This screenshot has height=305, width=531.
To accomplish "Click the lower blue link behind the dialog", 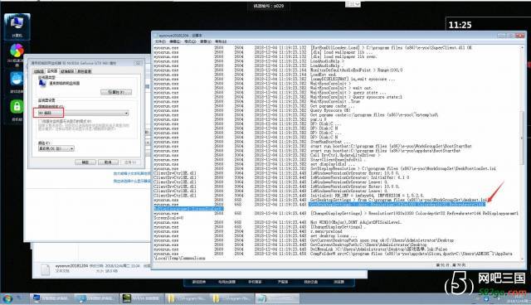I will 132,182.
